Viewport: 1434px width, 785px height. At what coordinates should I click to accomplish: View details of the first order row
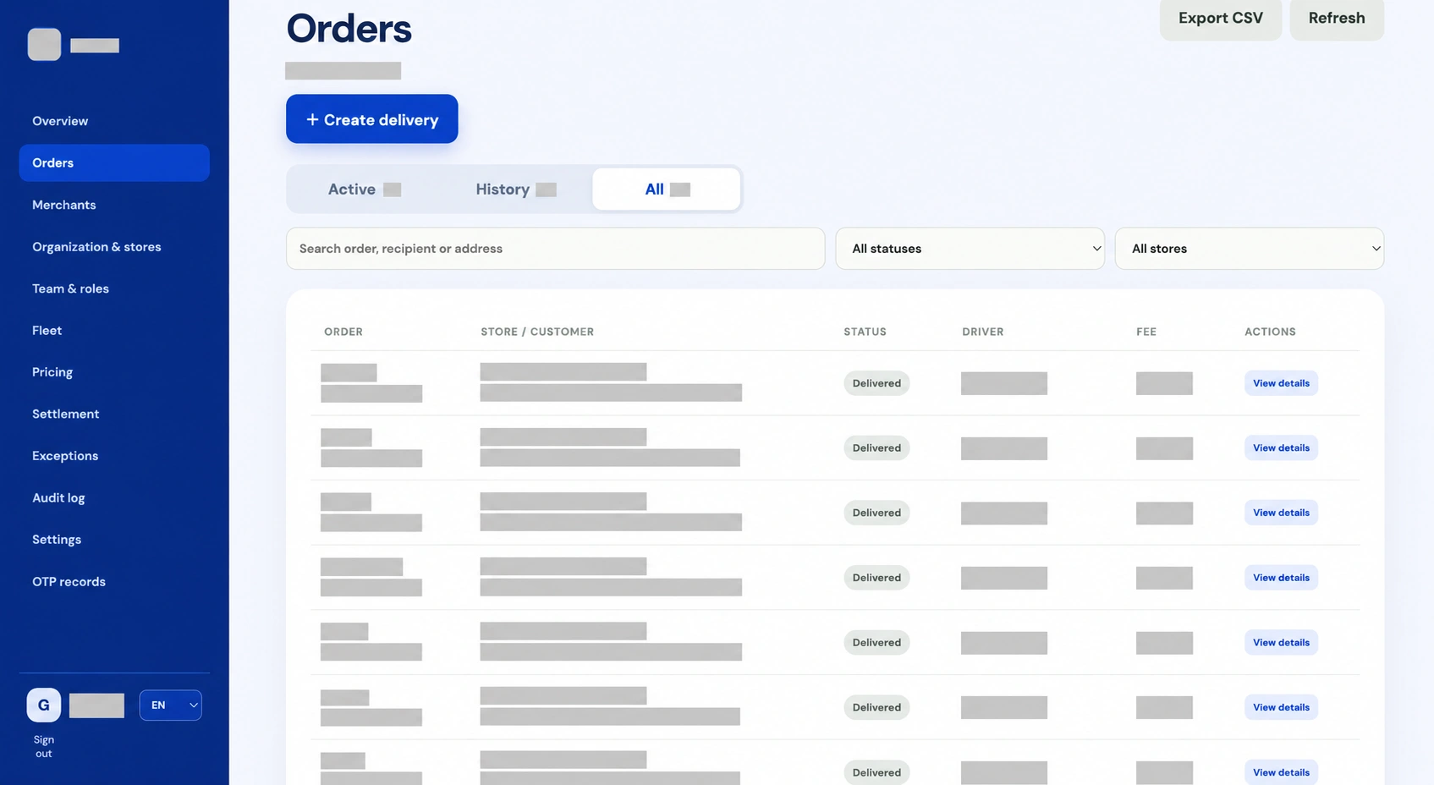(x=1281, y=383)
